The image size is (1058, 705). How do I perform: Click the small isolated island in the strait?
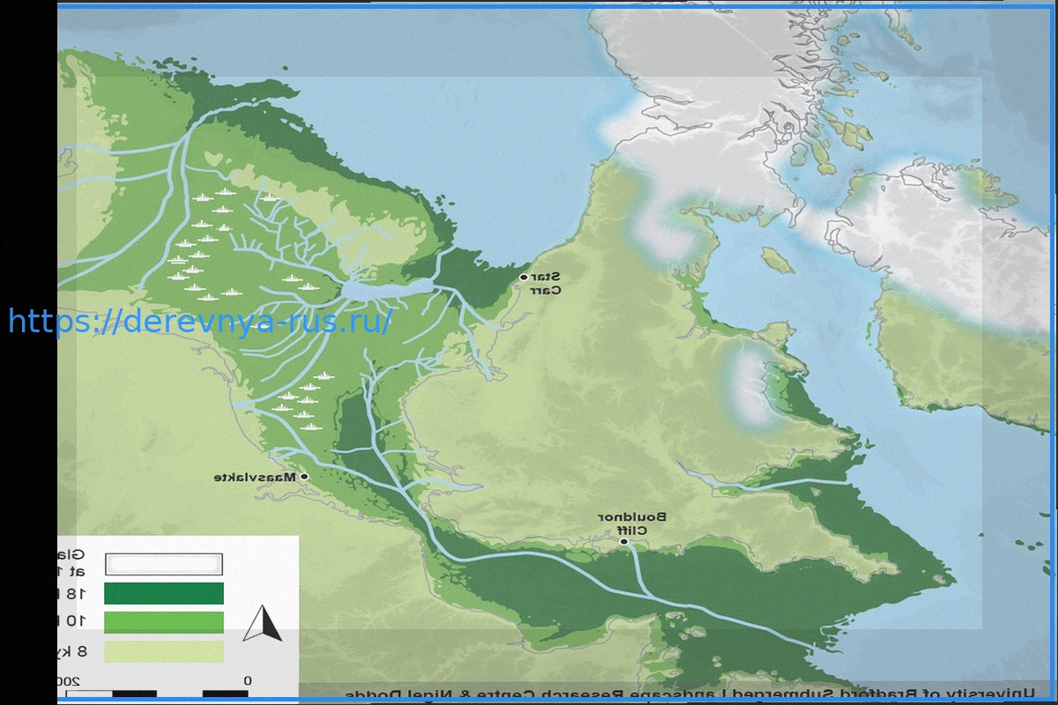tap(776, 260)
